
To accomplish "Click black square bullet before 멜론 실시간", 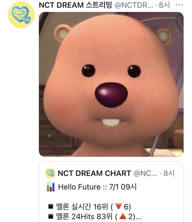I will 51,206.
